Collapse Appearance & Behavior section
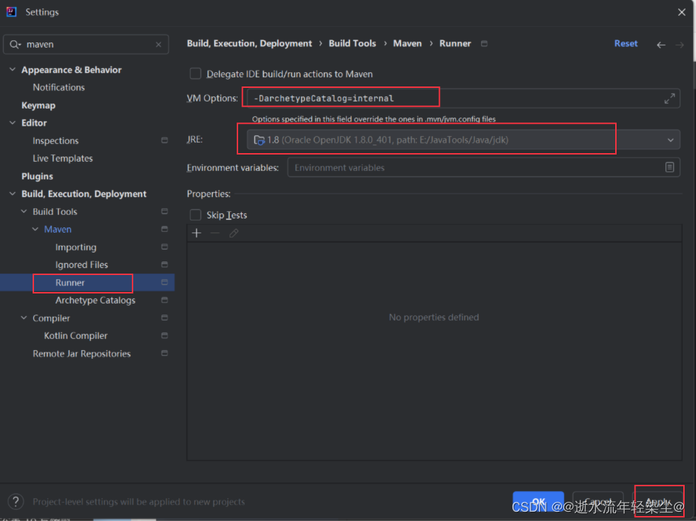This screenshot has width=696, height=521. tap(13, 69)
